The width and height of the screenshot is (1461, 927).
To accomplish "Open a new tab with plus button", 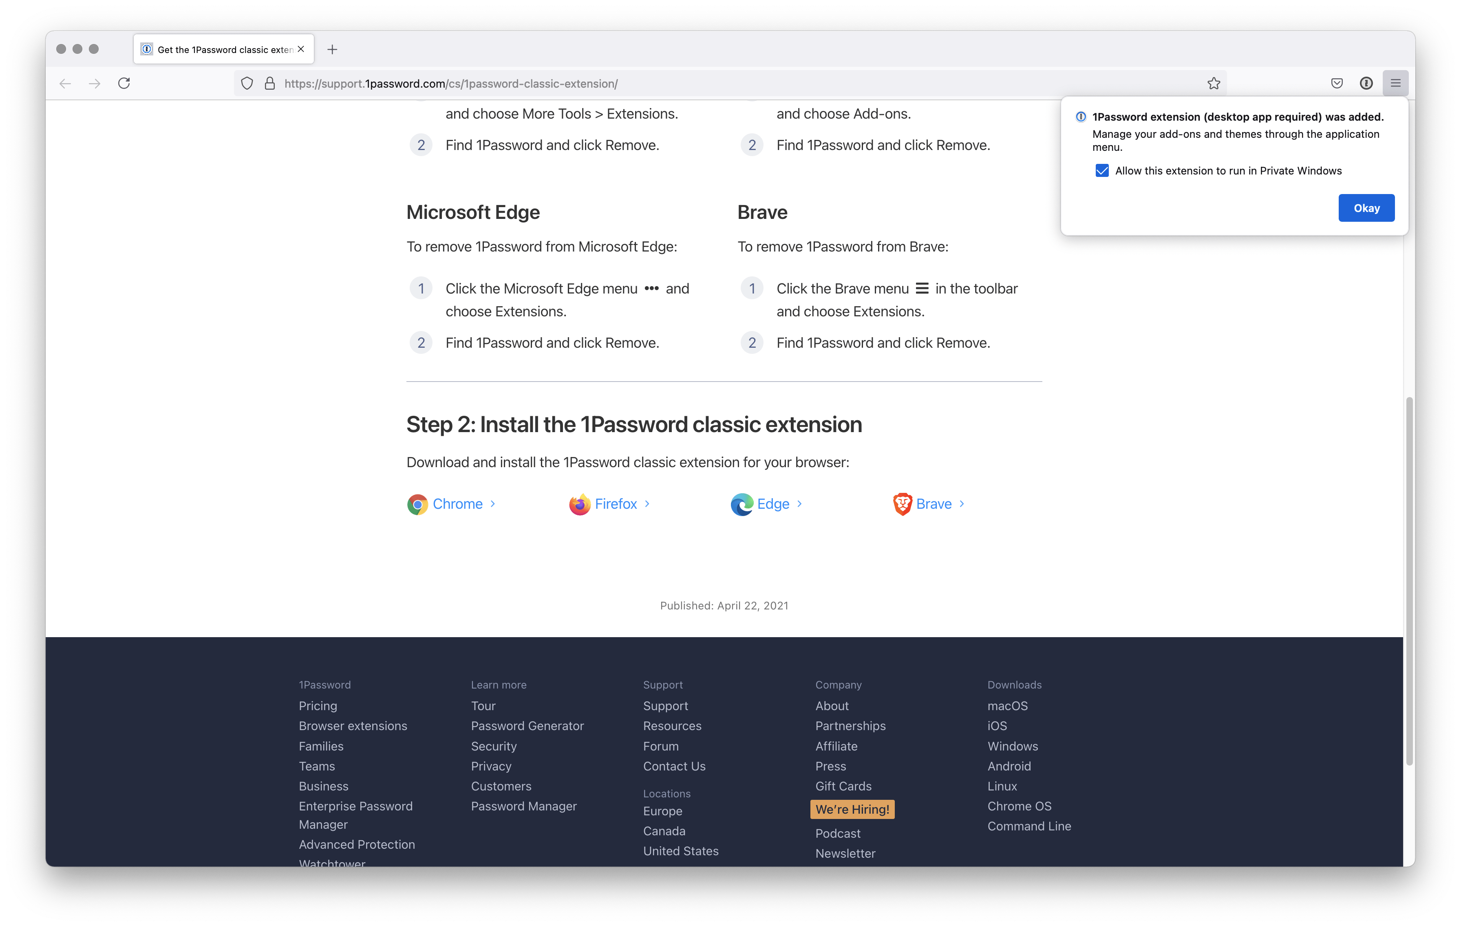I will click(332, 50).
